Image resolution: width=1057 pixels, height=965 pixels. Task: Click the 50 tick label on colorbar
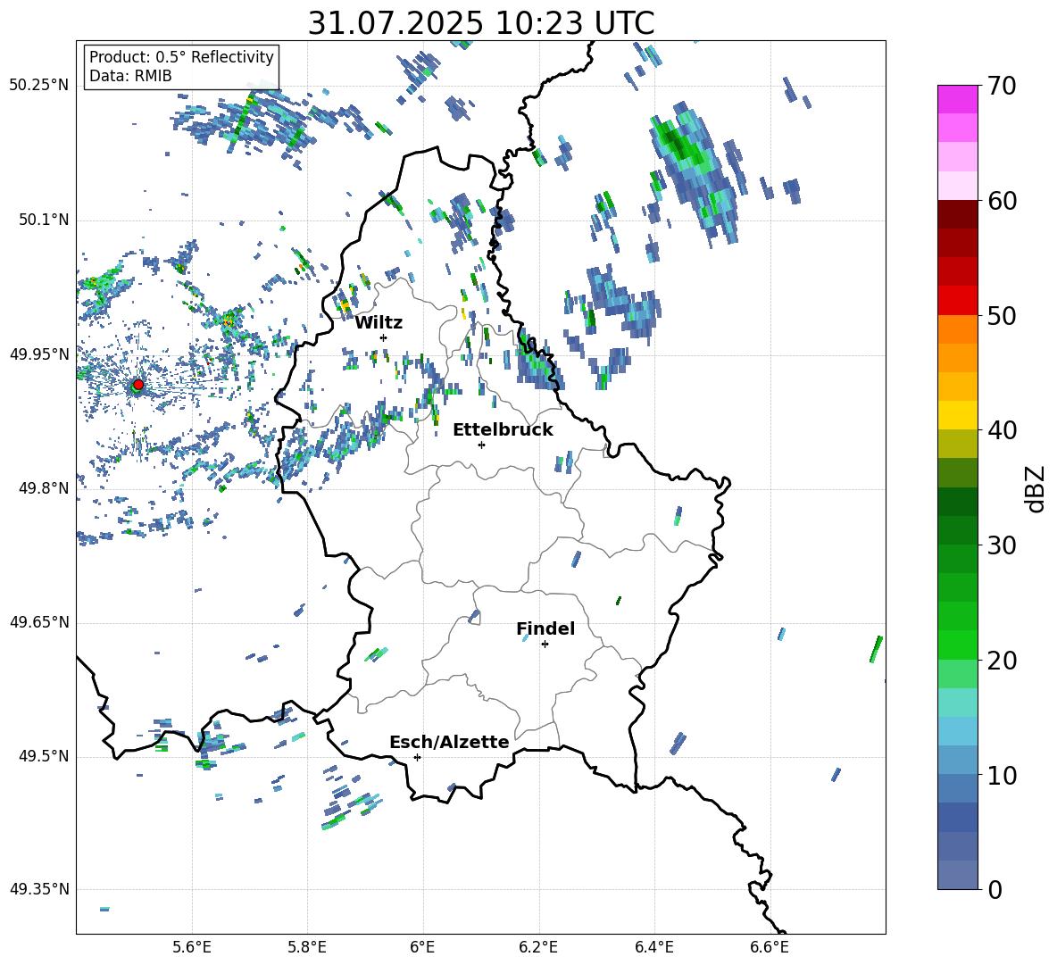pyautogui.click(x=1002, y=315)
